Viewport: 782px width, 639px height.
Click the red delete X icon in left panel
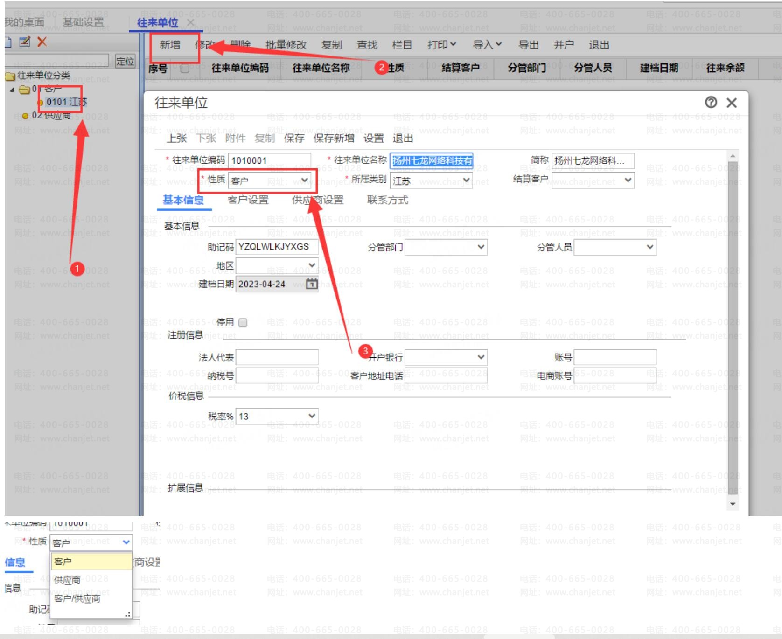tap(42, 42)
